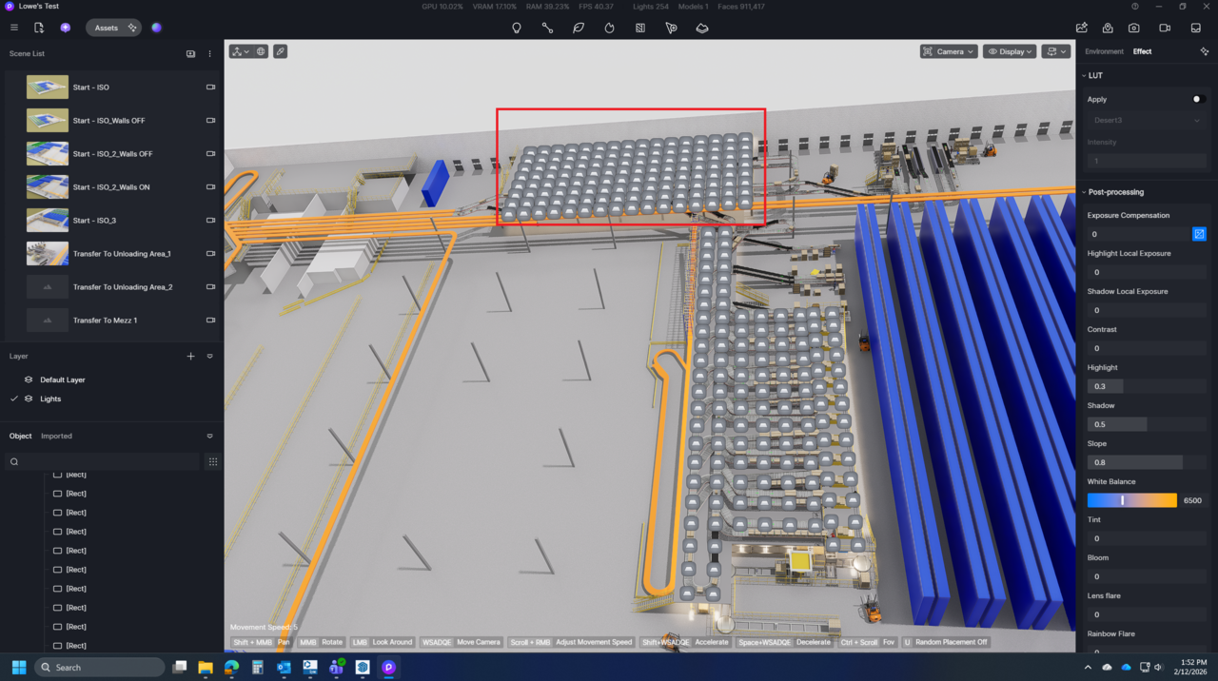Click the light bulb tool in top toolbar
This screenshot has width=1218, height=681.
(517, 28)
